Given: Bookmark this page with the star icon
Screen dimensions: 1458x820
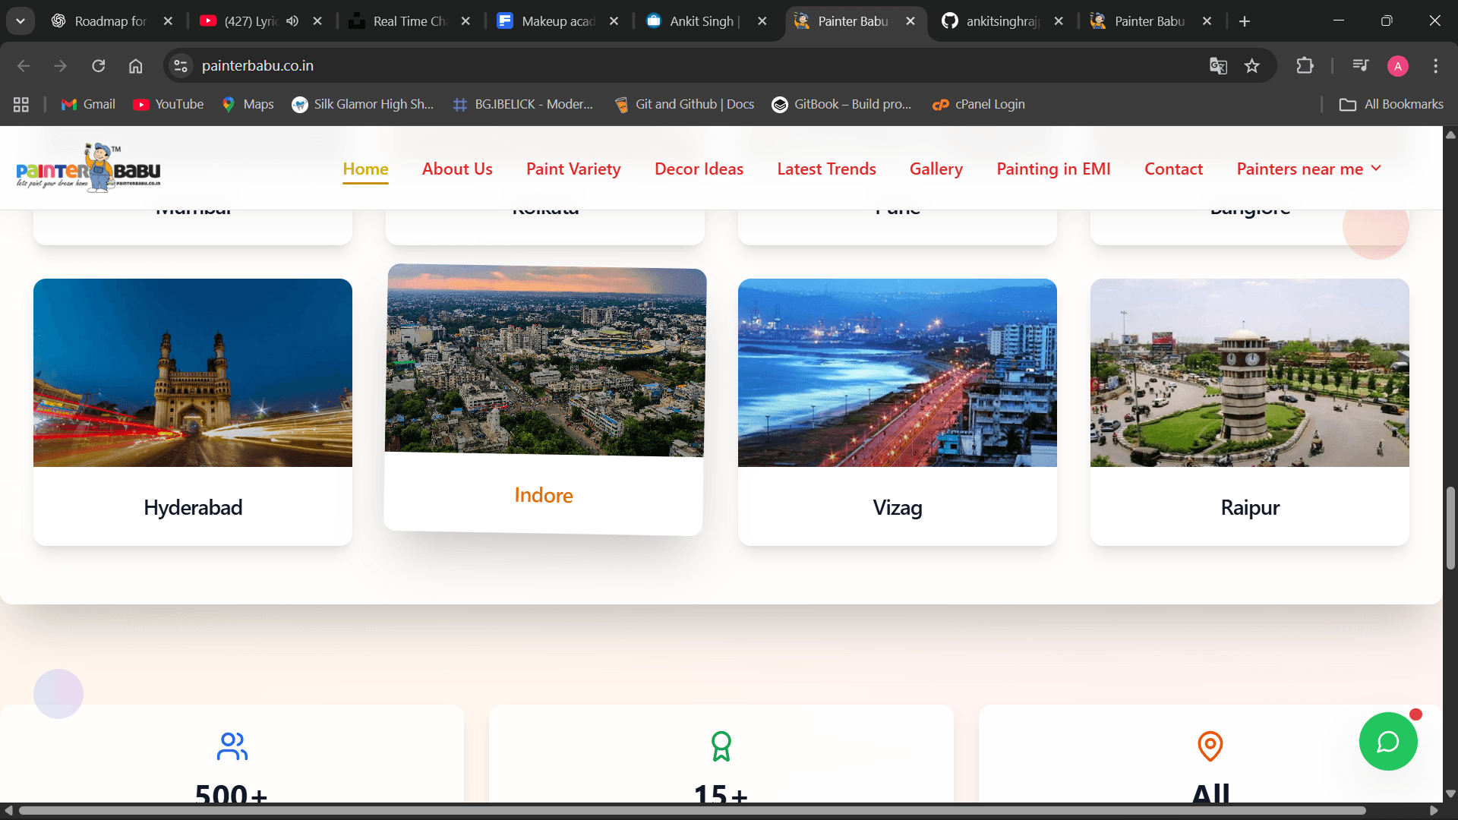Looking at the screenshot, I should [1252, 66].
